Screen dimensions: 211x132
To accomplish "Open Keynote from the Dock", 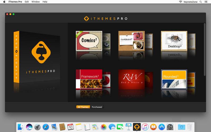I will 128,127.
